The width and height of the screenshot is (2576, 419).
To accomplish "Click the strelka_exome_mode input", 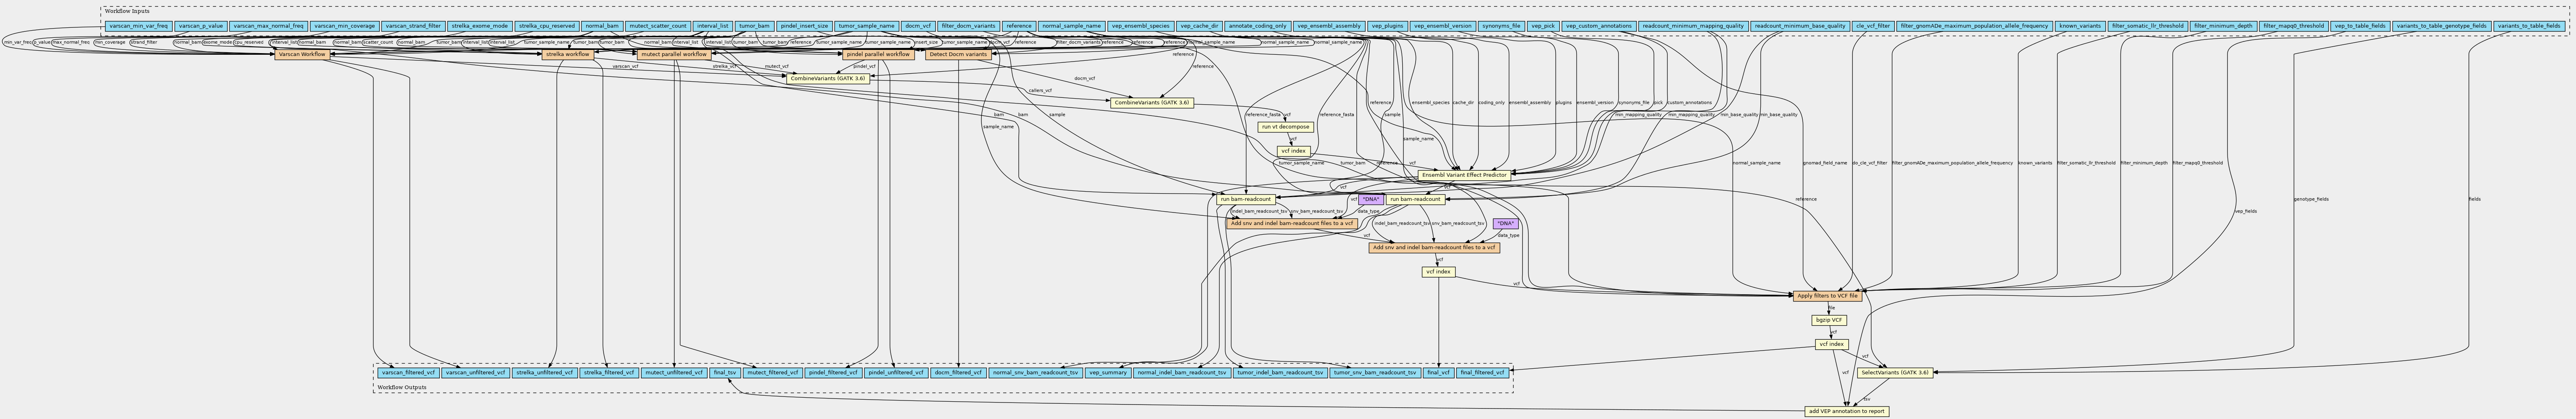I will [480, 26].
